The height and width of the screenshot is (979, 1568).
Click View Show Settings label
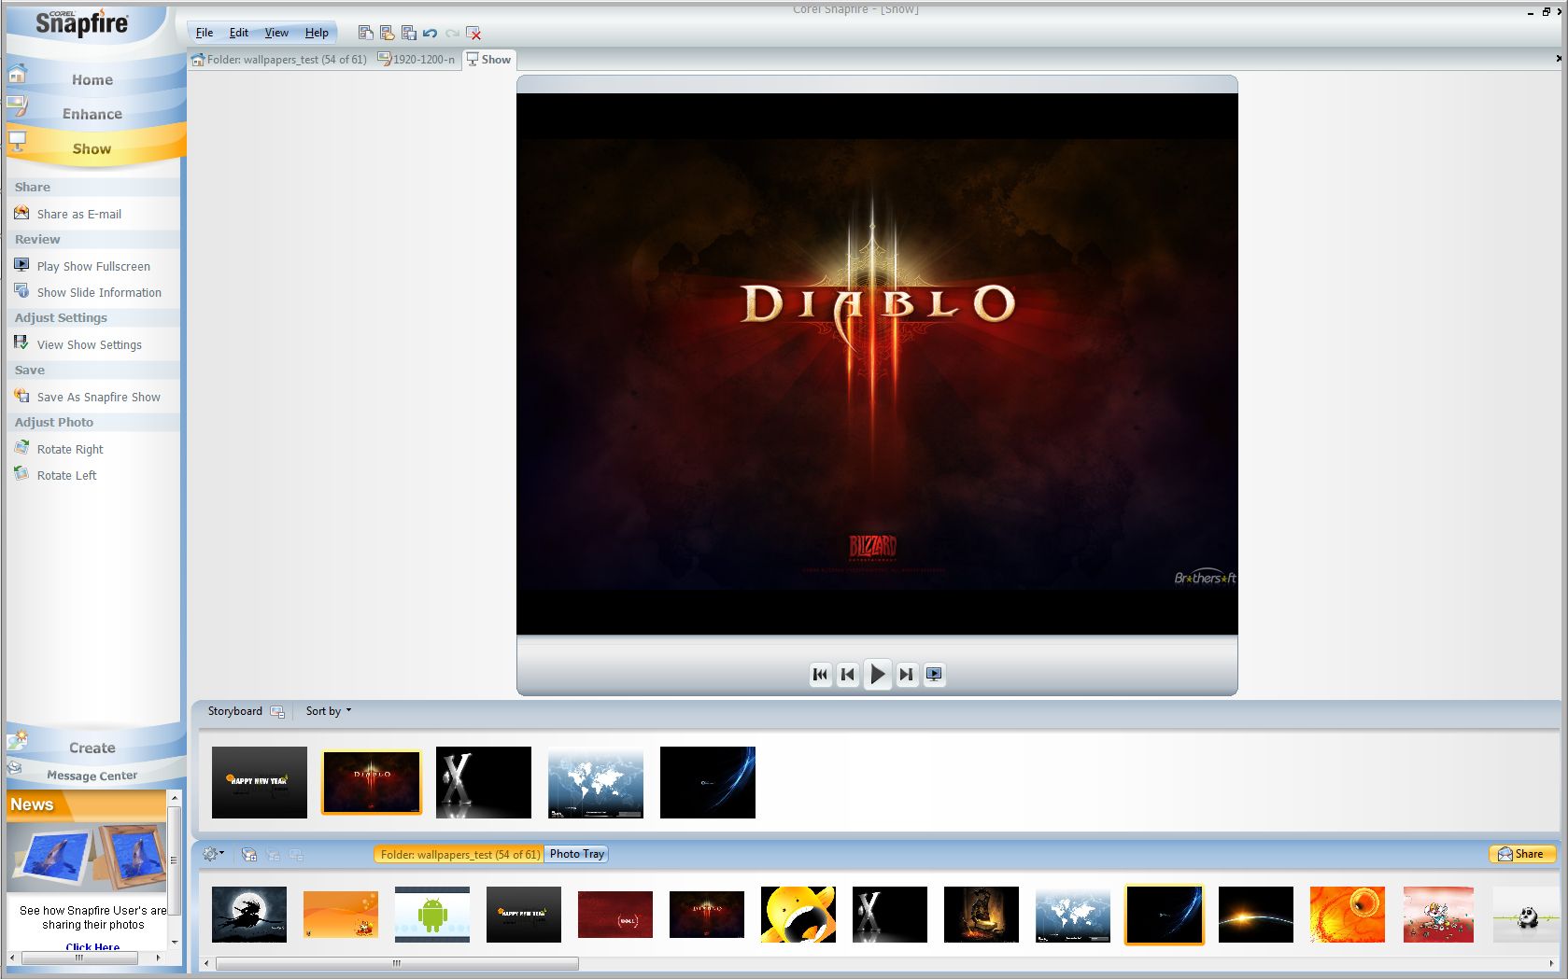[90, 344]
